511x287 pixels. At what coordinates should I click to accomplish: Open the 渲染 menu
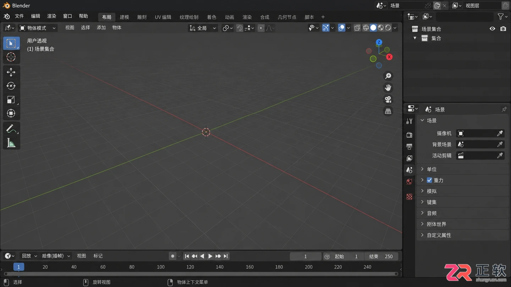(x=52, y=16)
